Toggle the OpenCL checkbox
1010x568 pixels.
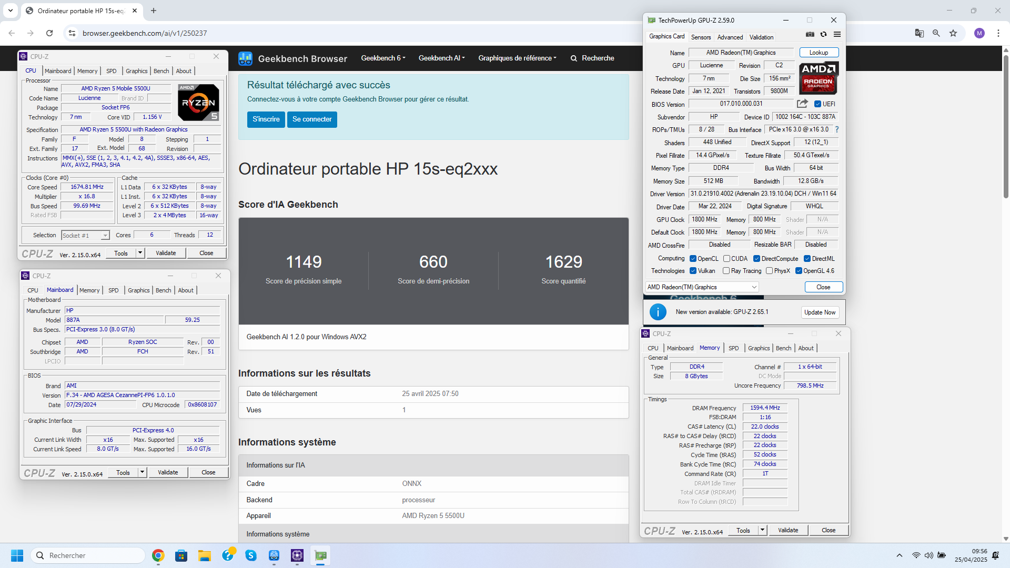pos(693,259)
